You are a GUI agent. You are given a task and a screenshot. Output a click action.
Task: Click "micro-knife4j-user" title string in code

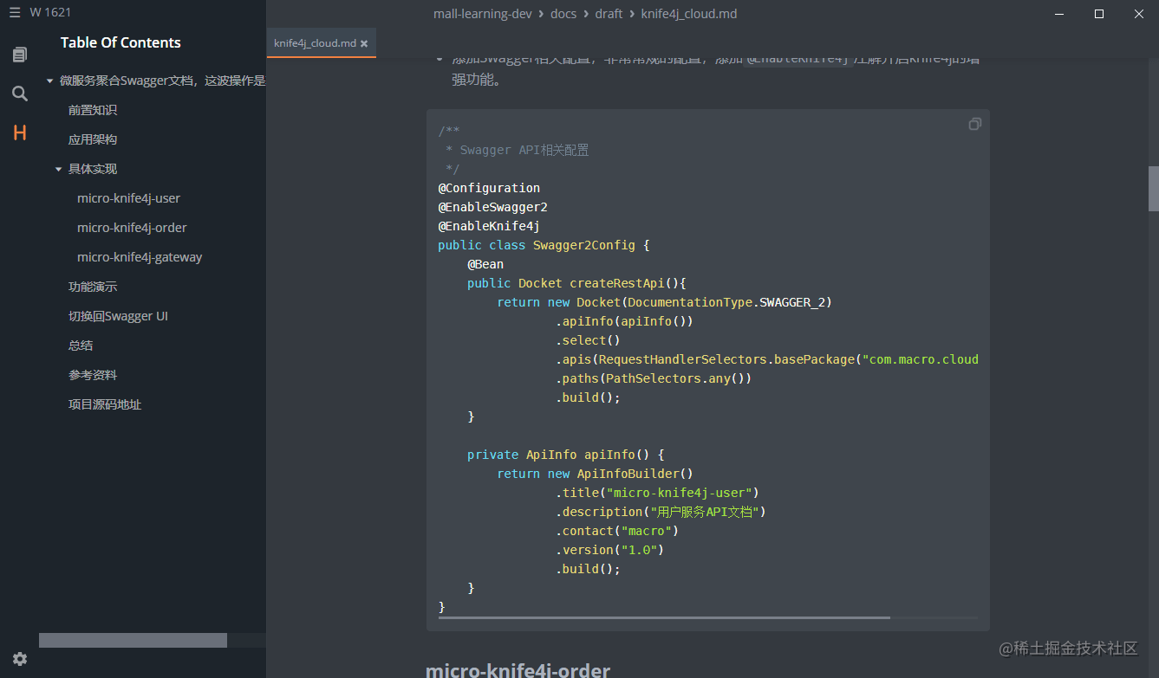682,493
